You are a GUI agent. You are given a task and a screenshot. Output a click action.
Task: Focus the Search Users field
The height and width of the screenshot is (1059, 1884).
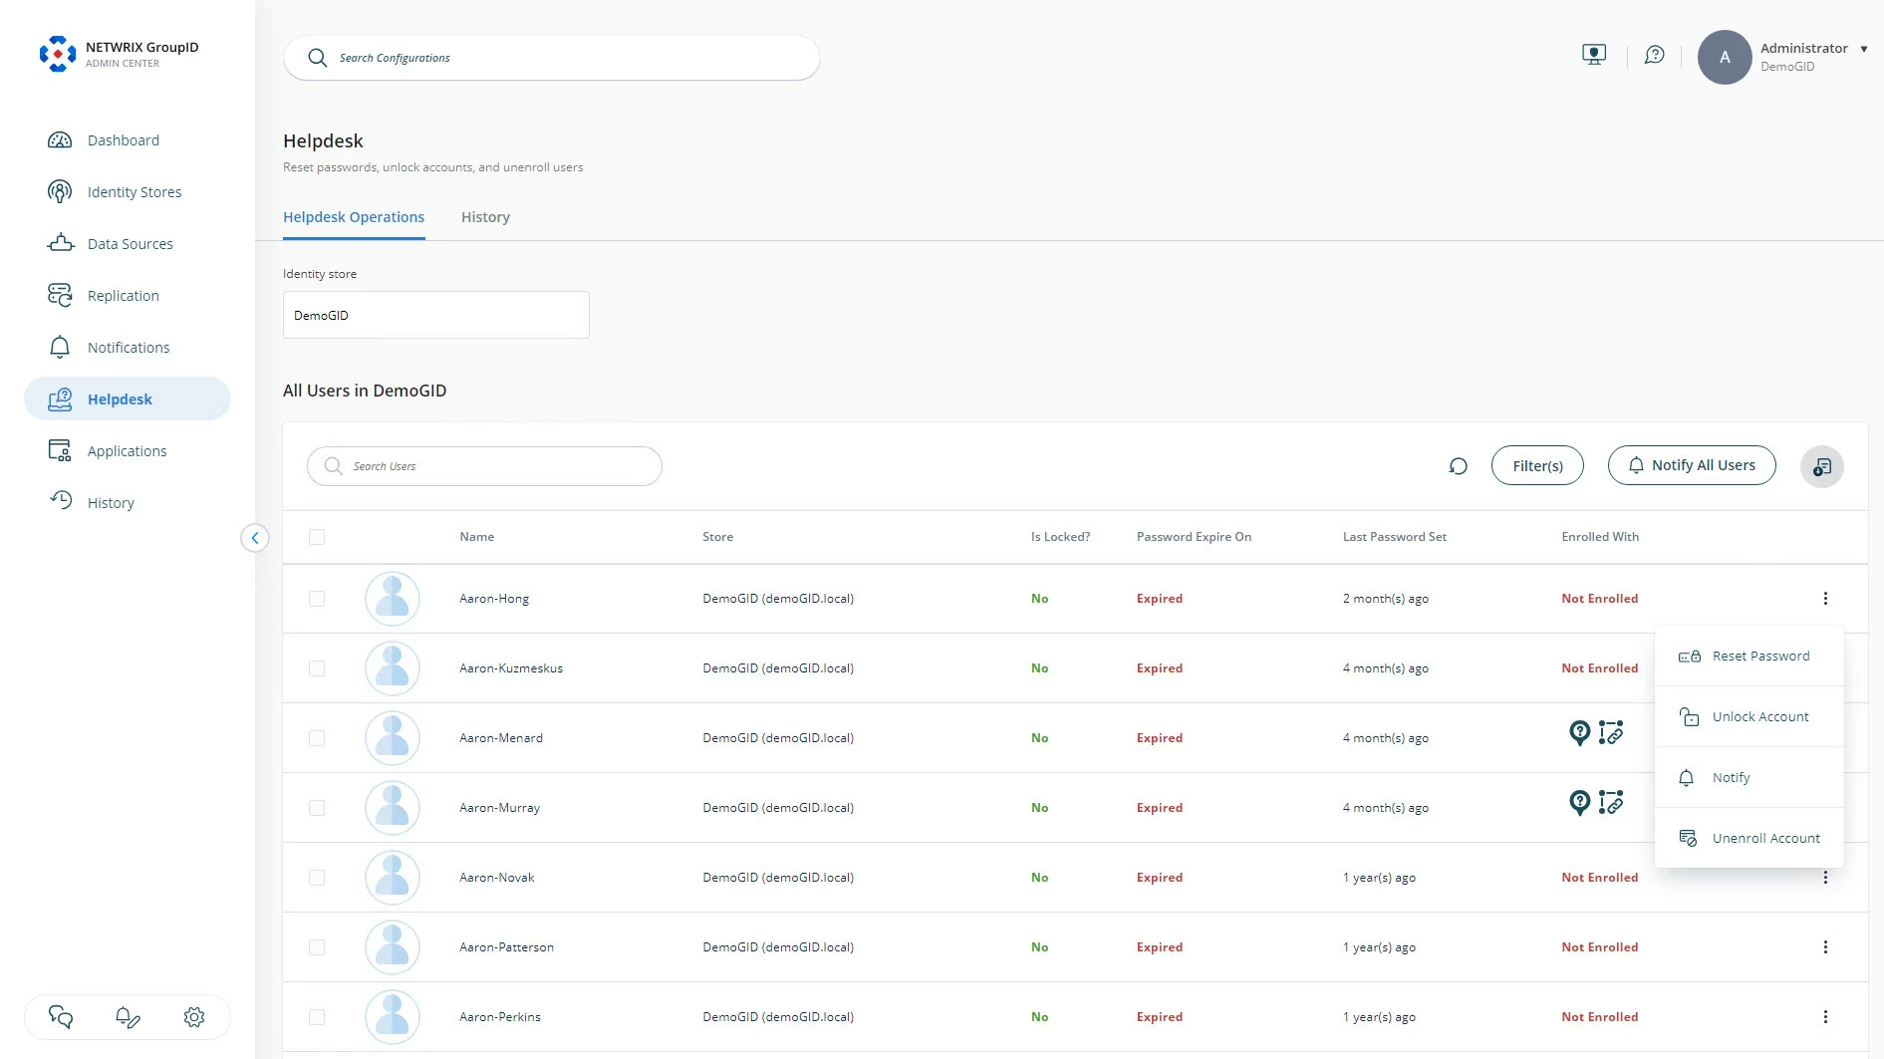[x=484, y=466]
